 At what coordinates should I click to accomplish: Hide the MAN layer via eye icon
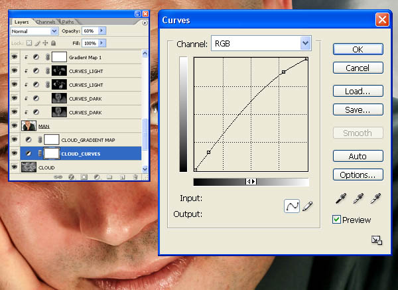point(15,125)
